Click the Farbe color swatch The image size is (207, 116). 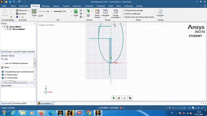tap(34, 12)
